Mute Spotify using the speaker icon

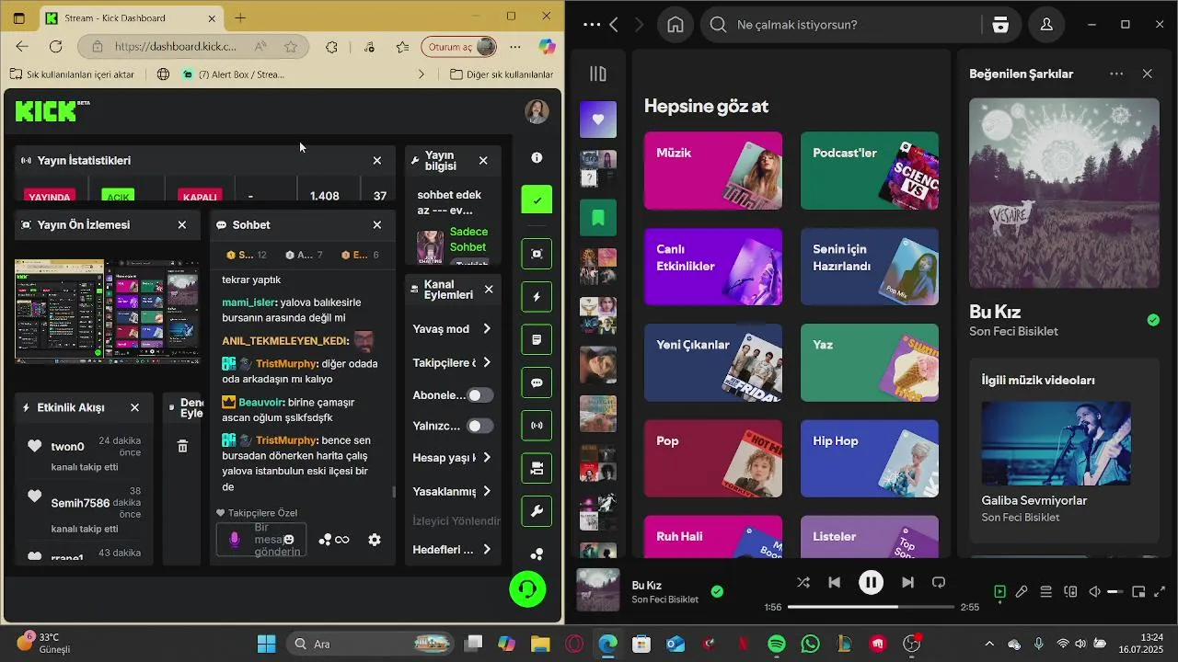(1094, 592)
